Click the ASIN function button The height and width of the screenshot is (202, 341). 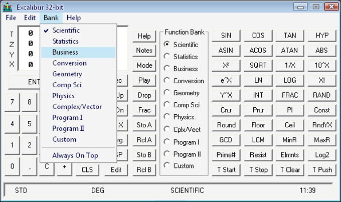[226, 51]
